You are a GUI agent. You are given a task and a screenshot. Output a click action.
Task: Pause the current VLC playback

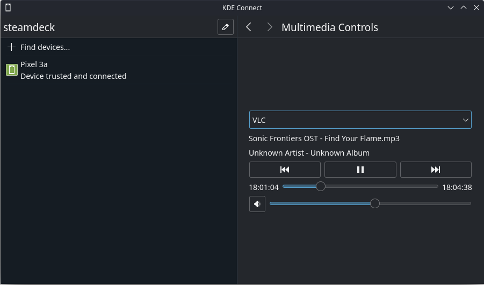pos(360,170)
